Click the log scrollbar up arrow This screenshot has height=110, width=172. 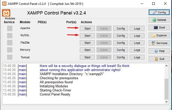(x=166, y=66)
